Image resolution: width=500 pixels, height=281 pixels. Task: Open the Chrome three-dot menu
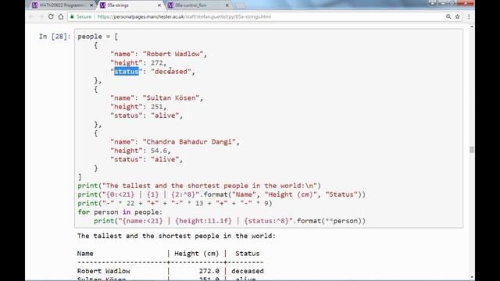click(x=469, y=16)
